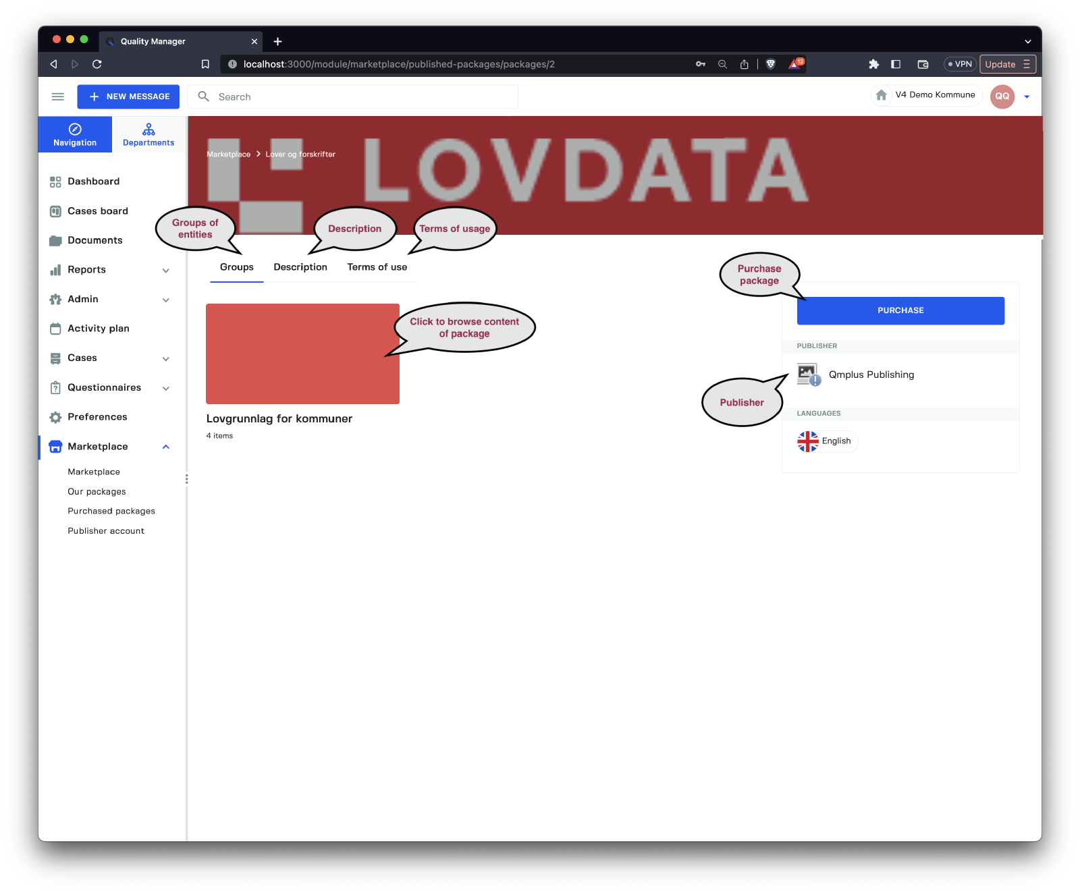Bookmark the page with bookmark icon
1080x892 pixels.
(x=205, y=64)
